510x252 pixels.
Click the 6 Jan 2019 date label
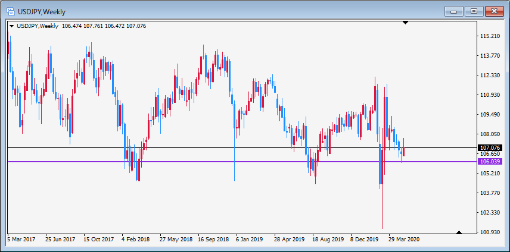pos(250,240)
